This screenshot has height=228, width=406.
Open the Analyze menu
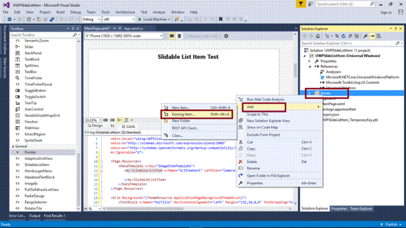point(159,12)
